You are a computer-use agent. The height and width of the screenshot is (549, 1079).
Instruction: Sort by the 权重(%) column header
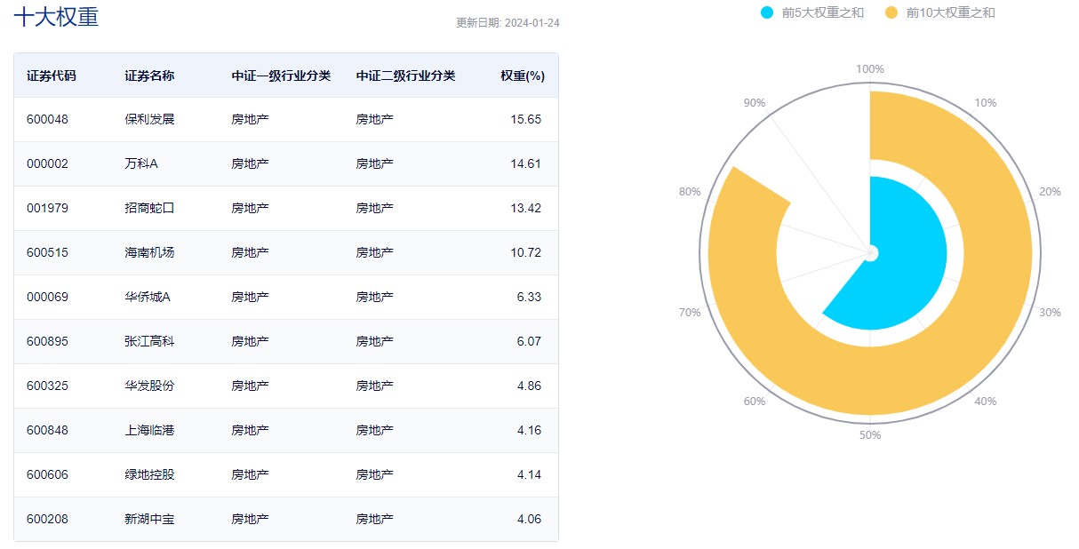(x=522, y=76)
